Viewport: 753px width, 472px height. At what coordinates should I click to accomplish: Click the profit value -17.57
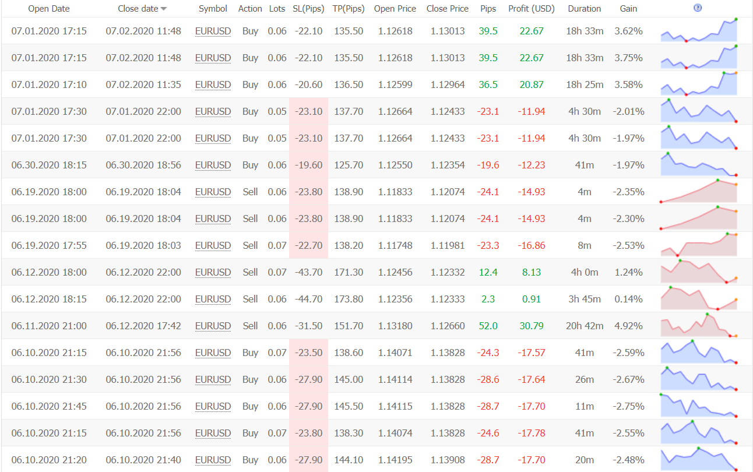click(x=532, y=353)
